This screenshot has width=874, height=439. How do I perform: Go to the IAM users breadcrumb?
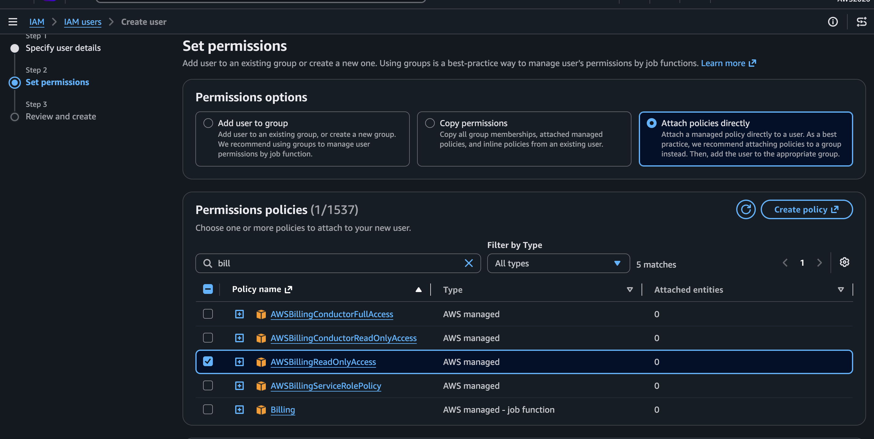(x=82, y=22)
